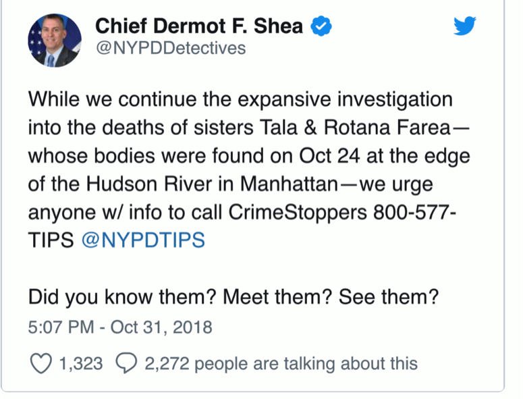This screenshot has width=523, height=399.
Task: Open replies via the speech bubble icon
Action: tap(126, 363)
